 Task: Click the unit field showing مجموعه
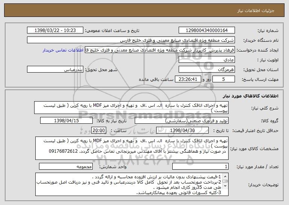[66, 166]
